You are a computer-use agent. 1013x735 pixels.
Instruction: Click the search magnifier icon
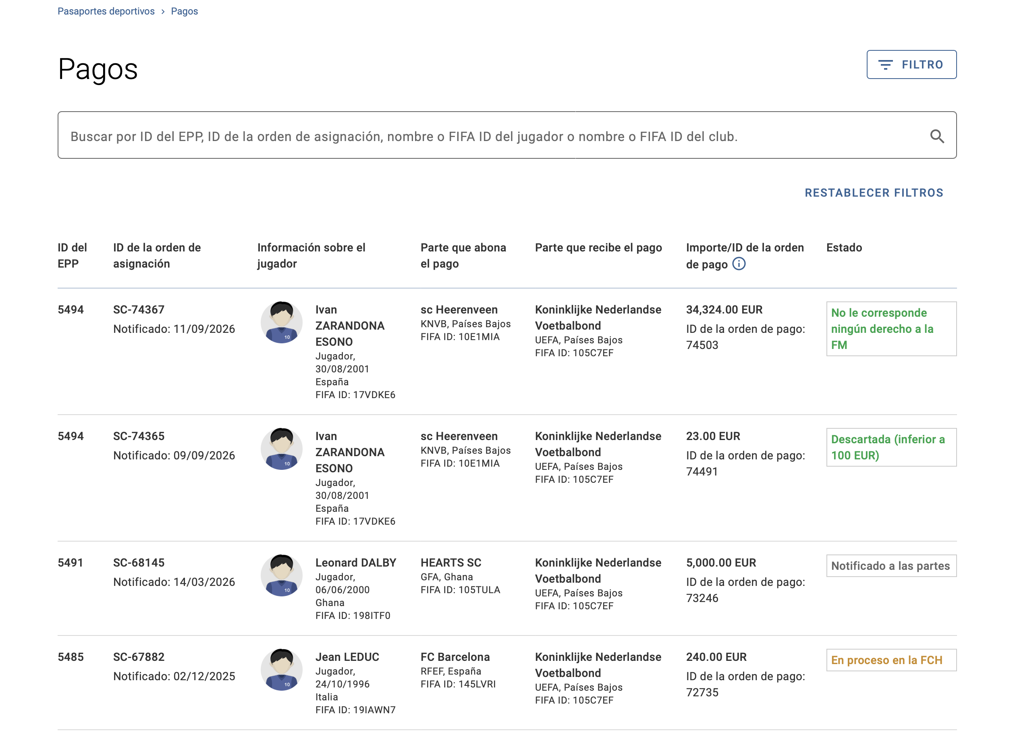point(937,136)
